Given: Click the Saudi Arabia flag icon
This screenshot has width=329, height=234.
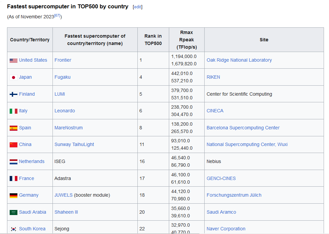Looking at the screenshot, I should coord(13,212).
